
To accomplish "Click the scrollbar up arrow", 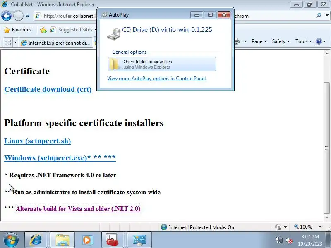I will tap(327, 53).
